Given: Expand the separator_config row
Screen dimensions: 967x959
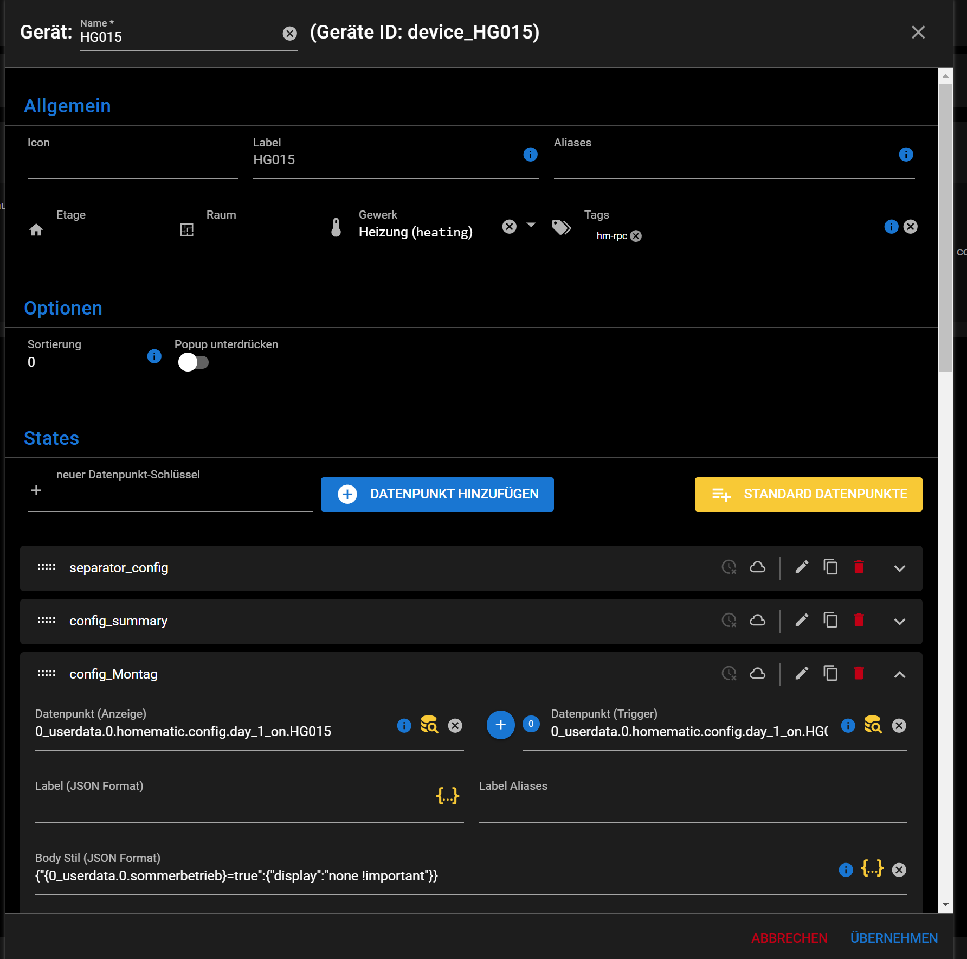Looking at the screenshot, I should [900, 568].
